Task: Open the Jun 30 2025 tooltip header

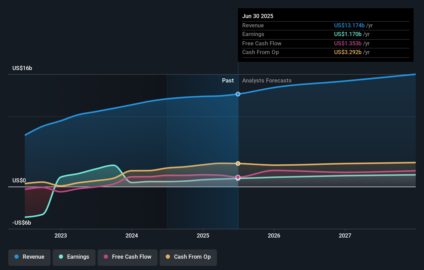Action: point(258,16)
